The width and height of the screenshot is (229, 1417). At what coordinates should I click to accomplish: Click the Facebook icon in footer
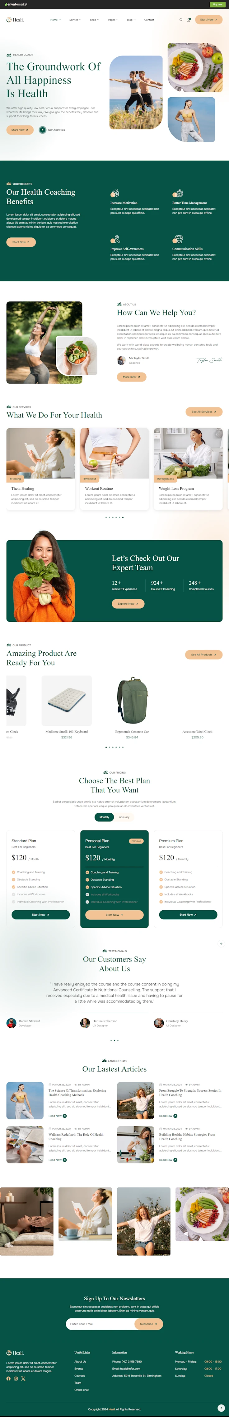8,1379
